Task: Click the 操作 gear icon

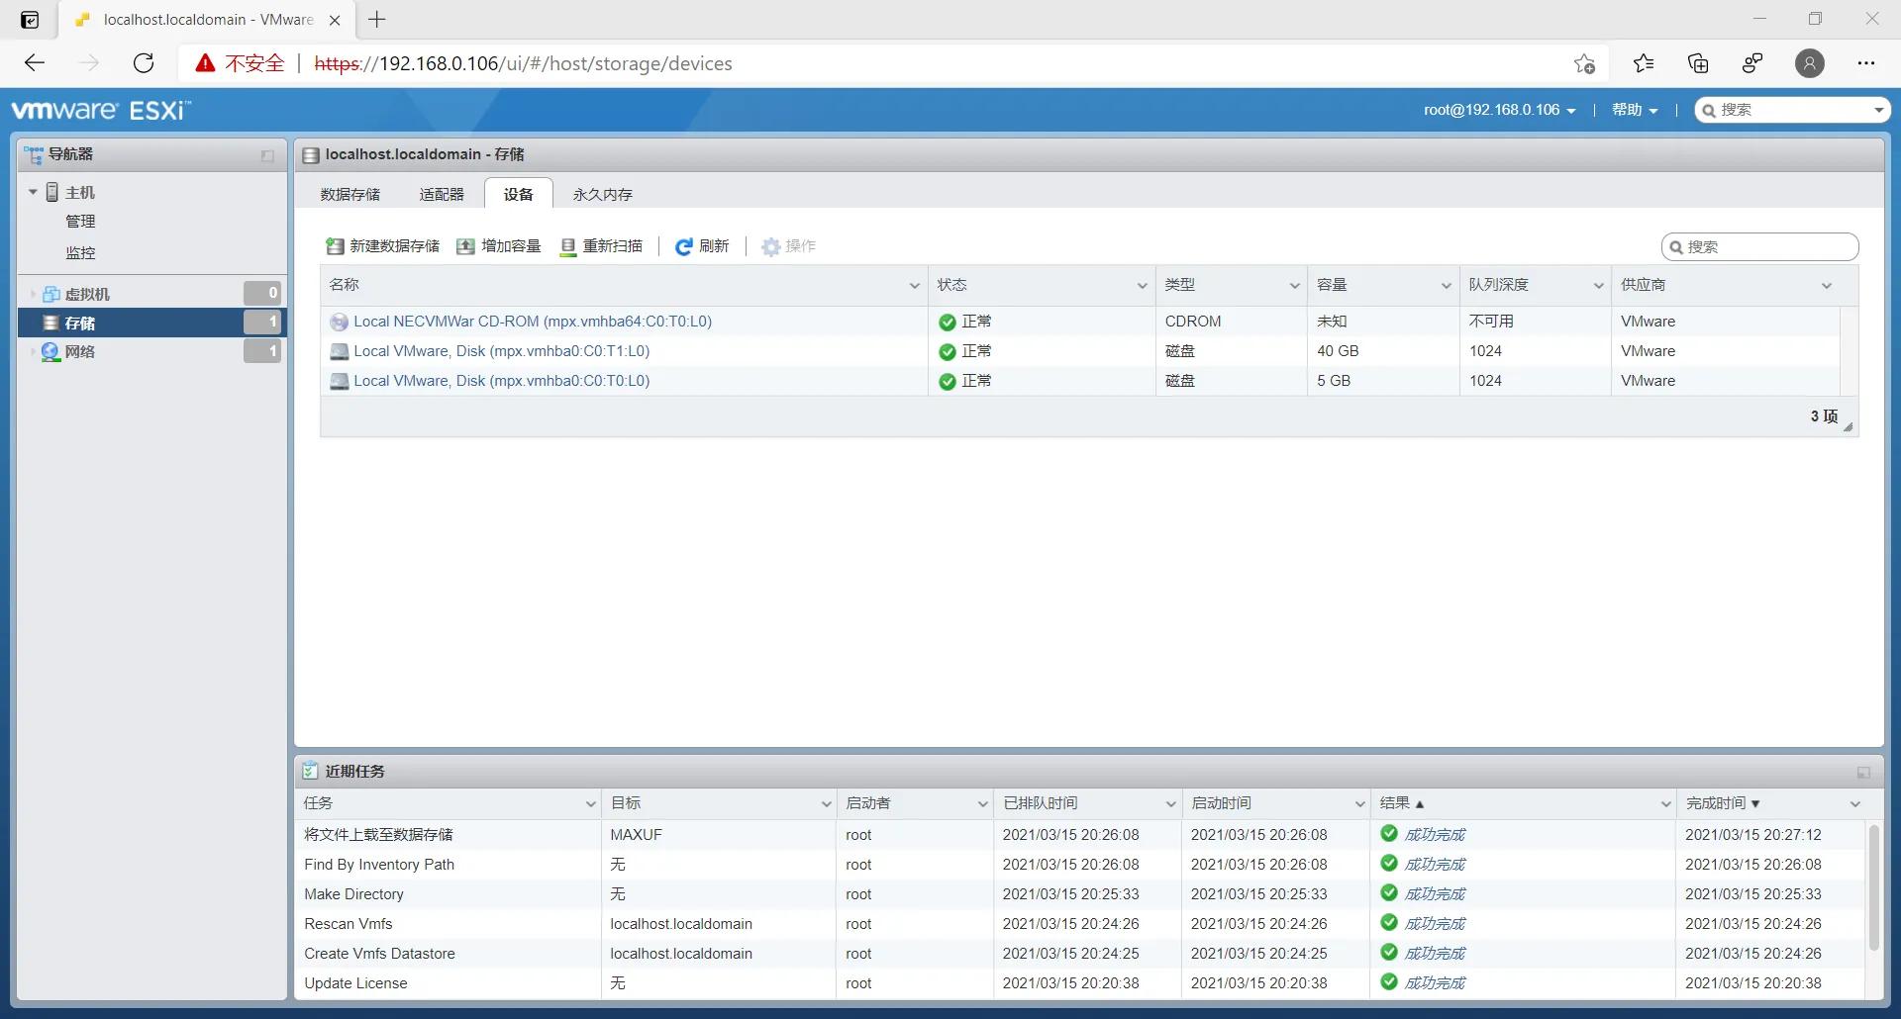Action: coord(772,246)
